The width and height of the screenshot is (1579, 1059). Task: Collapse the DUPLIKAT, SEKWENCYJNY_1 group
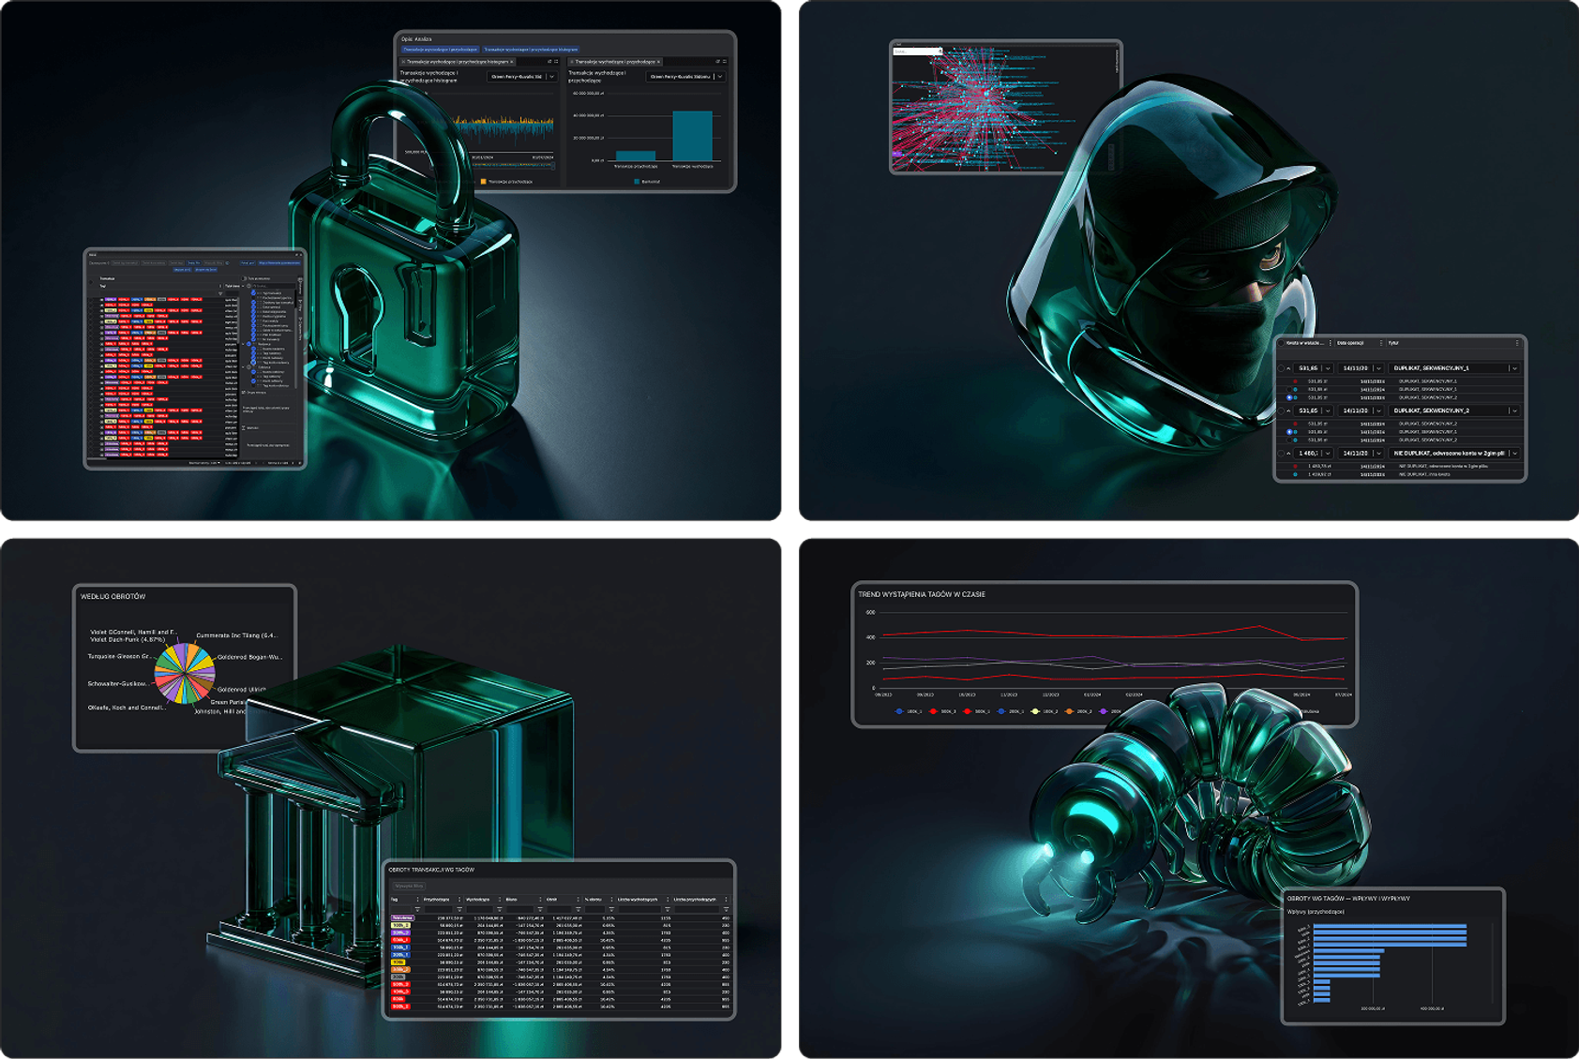[1289, 368]
